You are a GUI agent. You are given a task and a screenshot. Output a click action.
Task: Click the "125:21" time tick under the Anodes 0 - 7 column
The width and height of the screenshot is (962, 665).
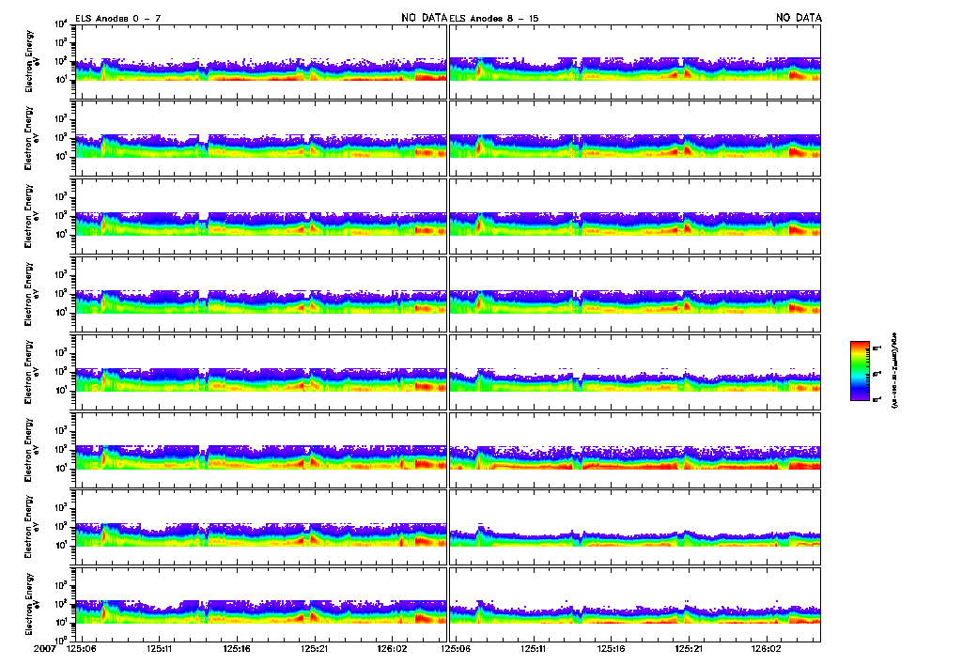click(x=315, y=648)
